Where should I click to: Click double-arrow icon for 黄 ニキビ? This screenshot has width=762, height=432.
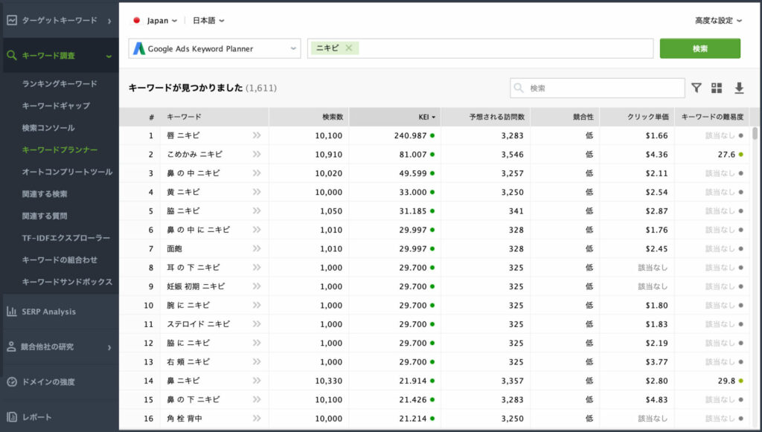click(x=257, y=193)
